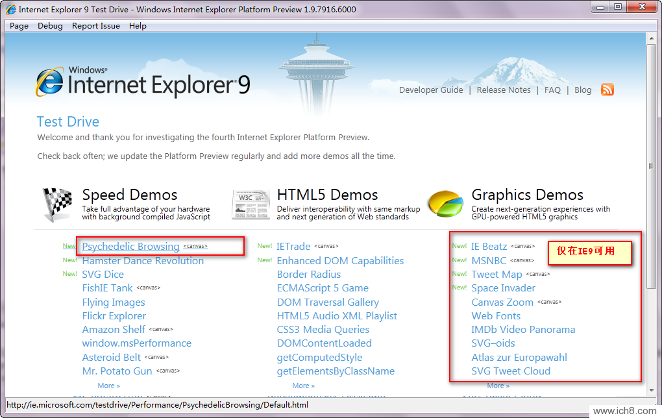Click the IE icon in title bar
The width and height of the screenshot is (662, 418).
point(11,9)
